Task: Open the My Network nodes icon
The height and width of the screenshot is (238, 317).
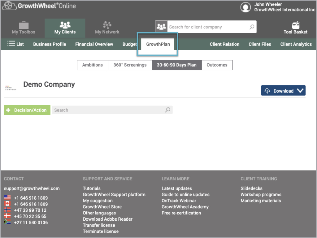Action: [x=107, y=25]
